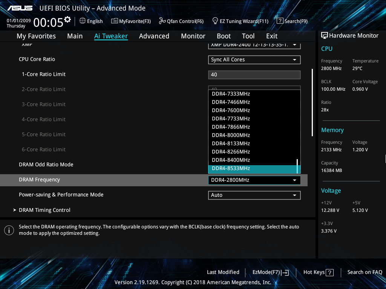Click the ASUS logo
The height and width of the screenshot is (289, 386).
[20, 8]
